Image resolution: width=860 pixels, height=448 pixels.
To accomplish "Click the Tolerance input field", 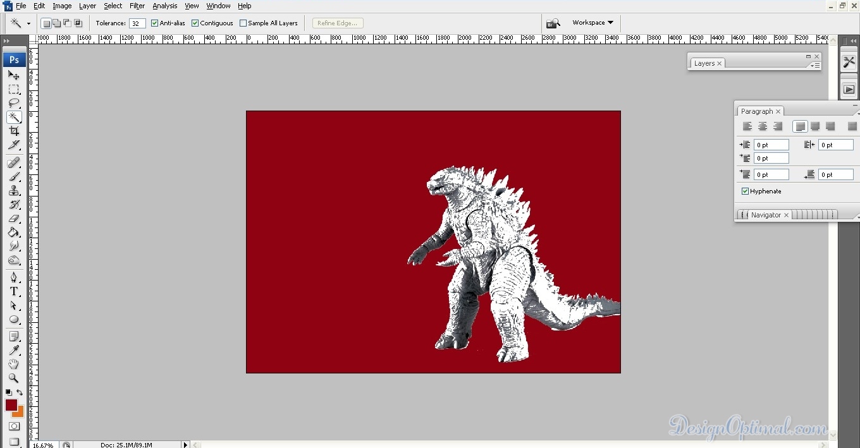I will click(137, 23).
